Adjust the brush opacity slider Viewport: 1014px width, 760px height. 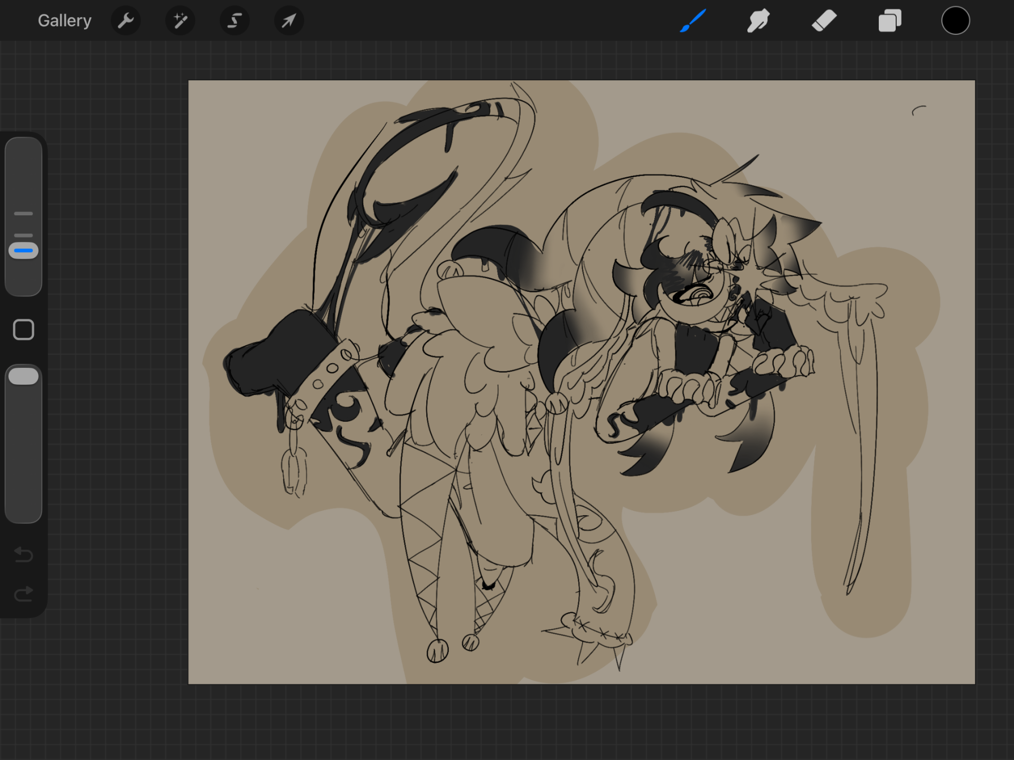(x=24, y=443)
